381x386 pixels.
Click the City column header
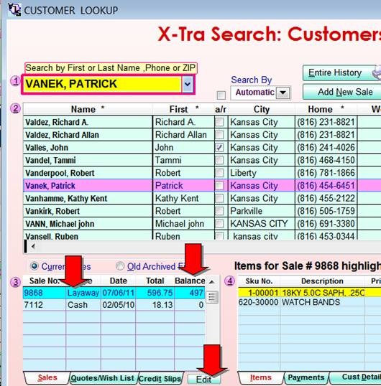(262, 109)
